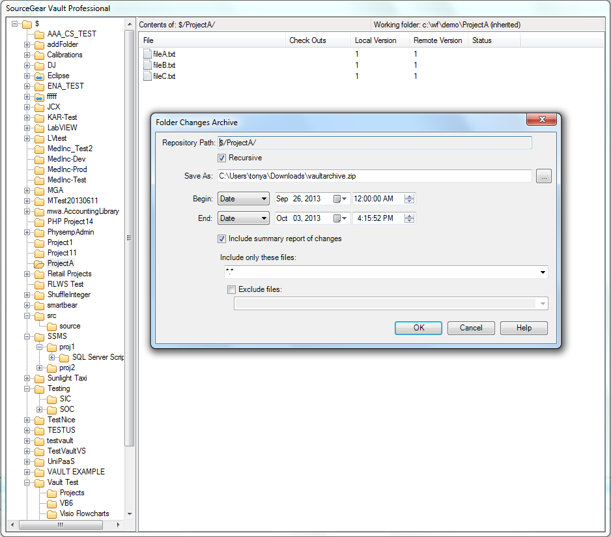Click the Calibrations folder icon
Screen dimensions: 611x537
click(x=39, y=55)
